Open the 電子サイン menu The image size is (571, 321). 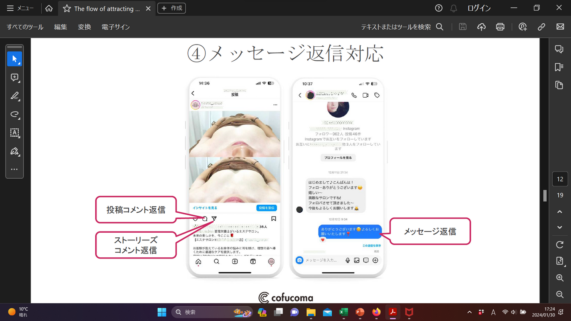[116, 27]
